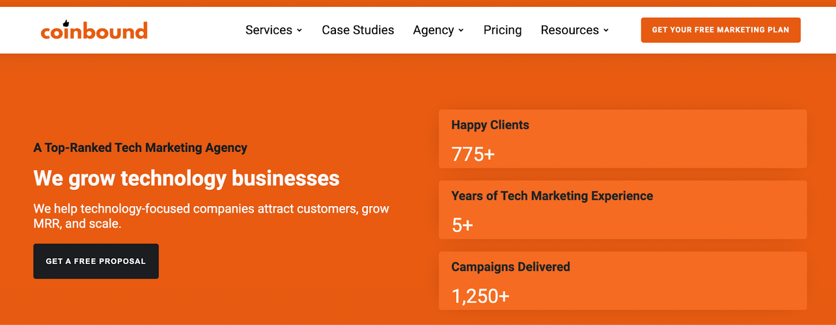Click the 1,250+ campaigns figure
Screen dimensions: 836x325
480,296
